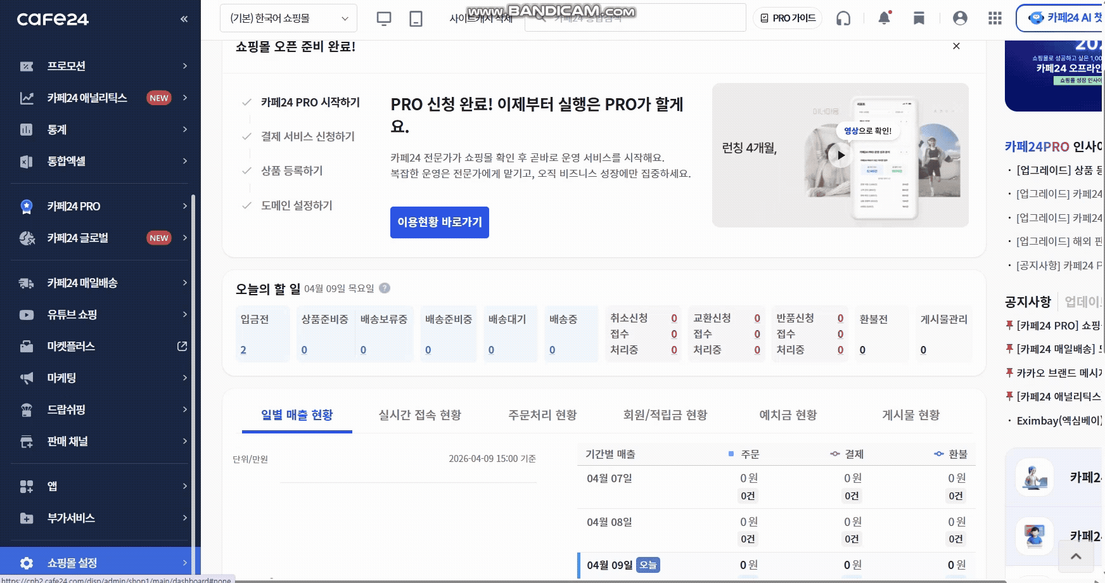Click the 상품준비중 status cell
The height and width of the screenshot is (583, 1105).
click(325, 334)
